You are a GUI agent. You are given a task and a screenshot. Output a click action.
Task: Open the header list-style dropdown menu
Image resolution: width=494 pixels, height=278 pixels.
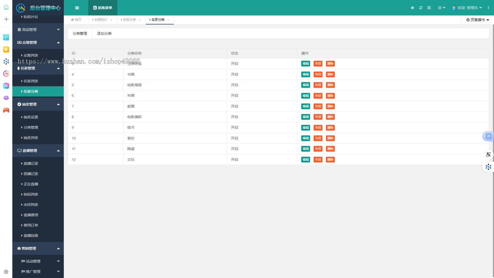441,8
